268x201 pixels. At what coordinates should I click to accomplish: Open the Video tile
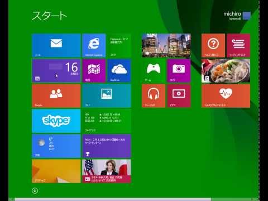point(179,95)
